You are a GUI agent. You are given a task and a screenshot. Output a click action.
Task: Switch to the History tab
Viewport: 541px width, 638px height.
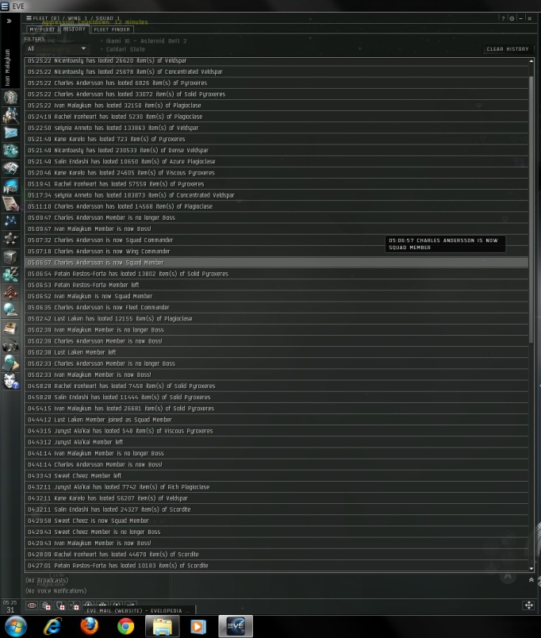pyautogui.click(x=75, y=29)
